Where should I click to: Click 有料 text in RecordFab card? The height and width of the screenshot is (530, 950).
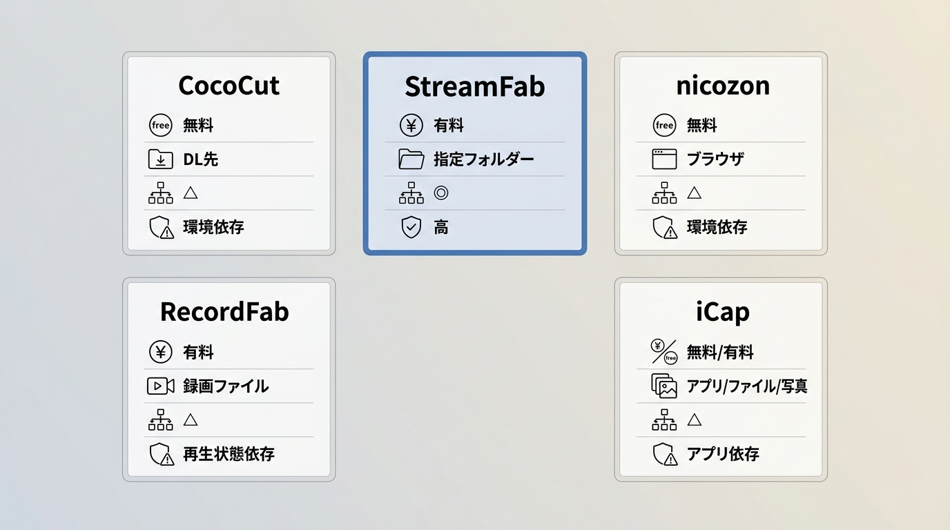point(198,353)
